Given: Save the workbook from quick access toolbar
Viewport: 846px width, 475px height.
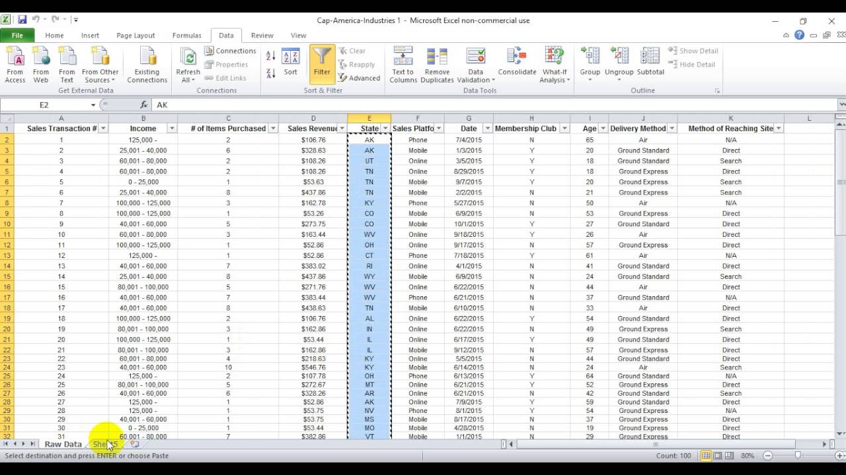Looking at the screenshot, I should (22, 20).
